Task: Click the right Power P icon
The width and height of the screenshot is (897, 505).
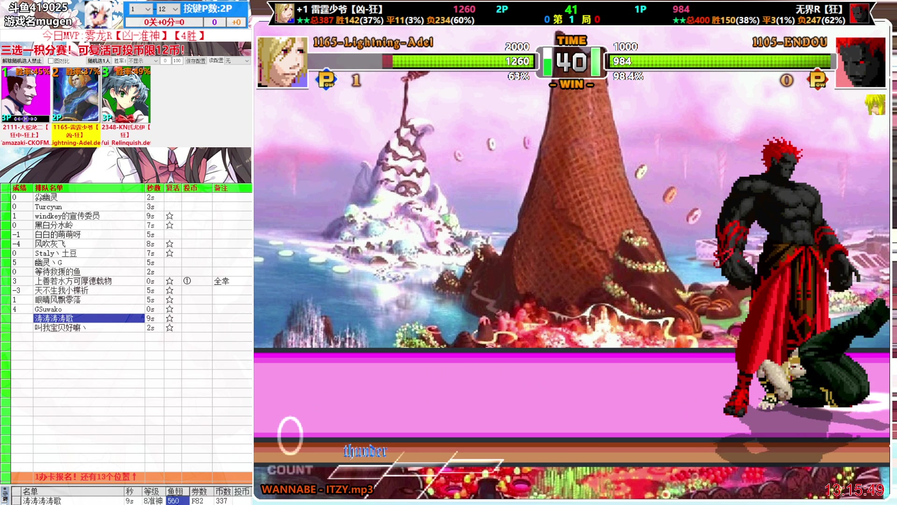Action: pyautogui.click(x=817, y=79)
